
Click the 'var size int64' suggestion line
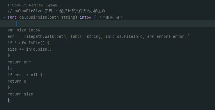point(24,30)
